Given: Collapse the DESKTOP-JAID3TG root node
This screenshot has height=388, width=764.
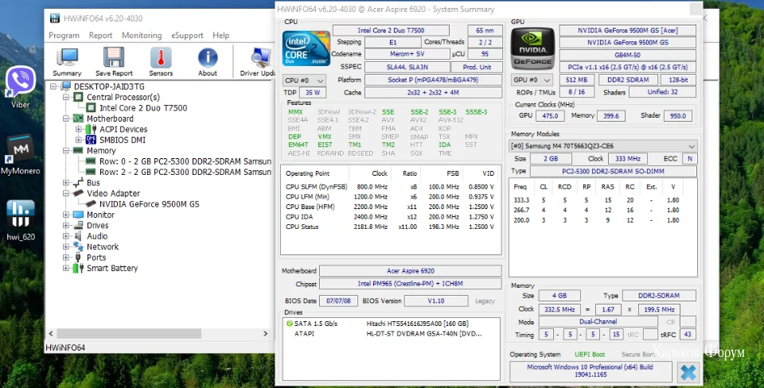Looking at the screenshot, I should [53, 87].
